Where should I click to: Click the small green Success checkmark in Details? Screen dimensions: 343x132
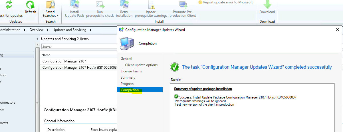click(176, 97)
